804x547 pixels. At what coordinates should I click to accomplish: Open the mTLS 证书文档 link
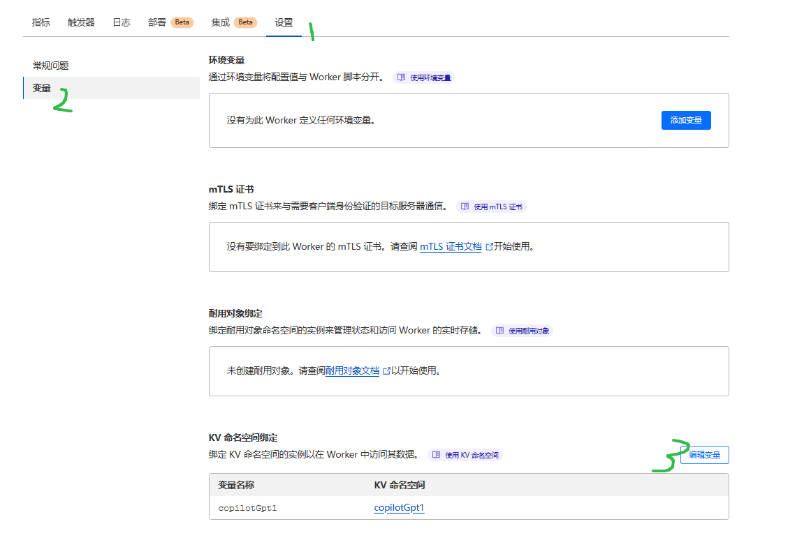click(x=451, y=247)
